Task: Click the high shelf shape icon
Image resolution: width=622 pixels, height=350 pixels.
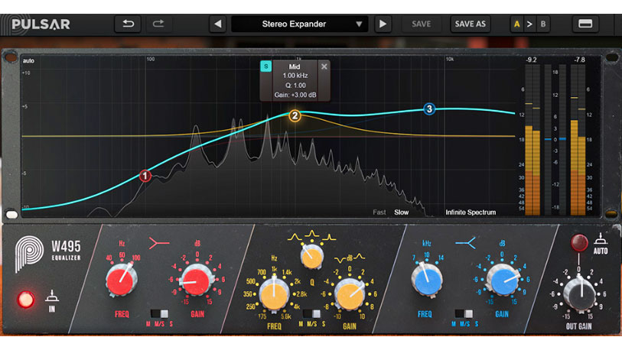Action: point(465,243)
